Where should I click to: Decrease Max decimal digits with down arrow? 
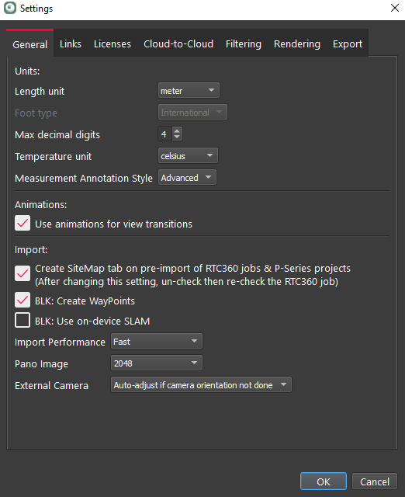(177, 137)
